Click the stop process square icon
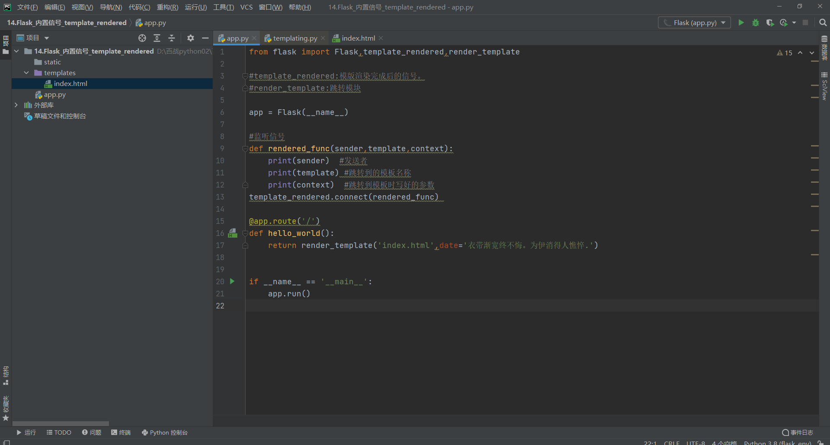 [x=805, y=22]
